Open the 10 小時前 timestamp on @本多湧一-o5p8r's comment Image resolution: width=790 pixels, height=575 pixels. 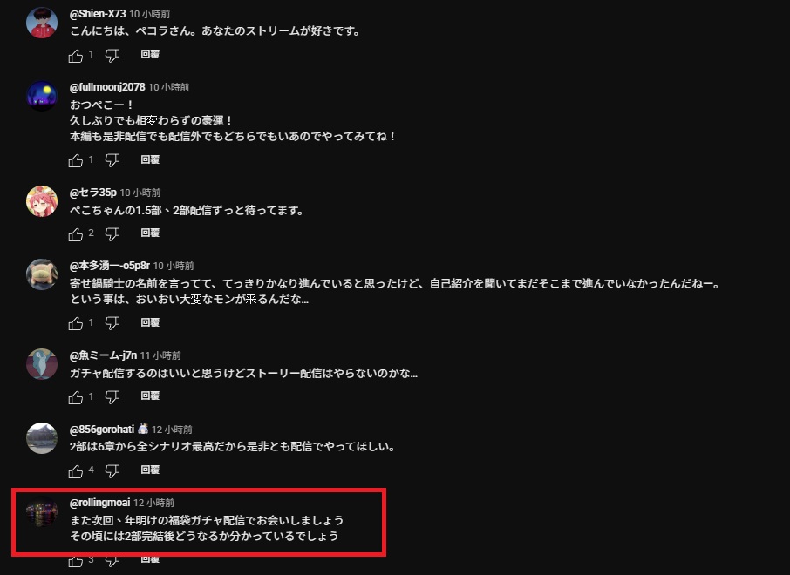pos(174,266)
